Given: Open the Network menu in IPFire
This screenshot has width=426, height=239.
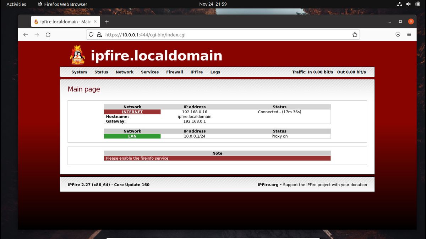Looking at the screenshot, I should tap(124, 72).
